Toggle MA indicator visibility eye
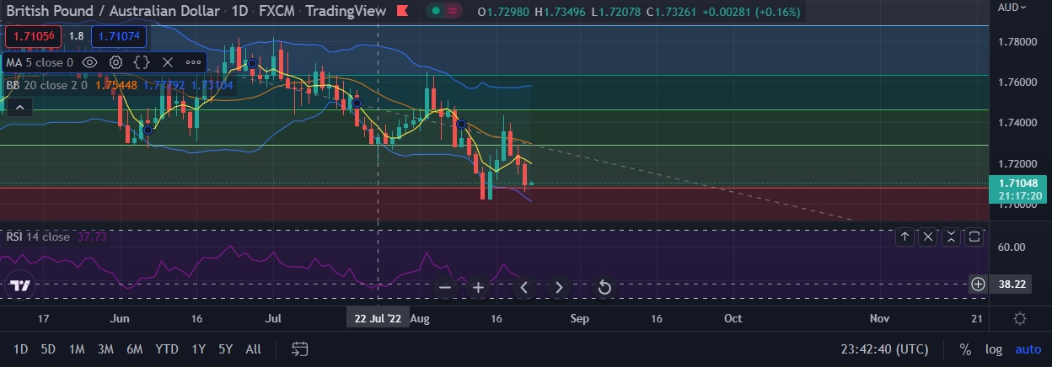The height and width of the screenshot is (367, 1052). [90, 62]
